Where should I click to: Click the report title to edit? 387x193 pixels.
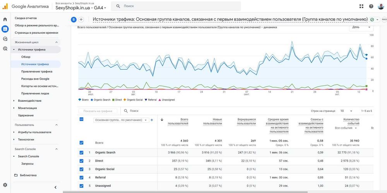(x=230, y=19)
